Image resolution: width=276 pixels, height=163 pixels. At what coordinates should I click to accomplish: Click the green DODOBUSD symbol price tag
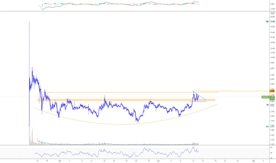click(x=266, y=97)
